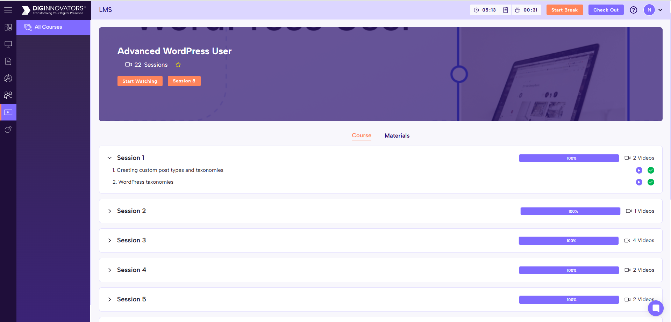Click the video icon beside Session 4's 2 Videos
The width and height of the screenshot is (671, 322).
coord(627,270)
